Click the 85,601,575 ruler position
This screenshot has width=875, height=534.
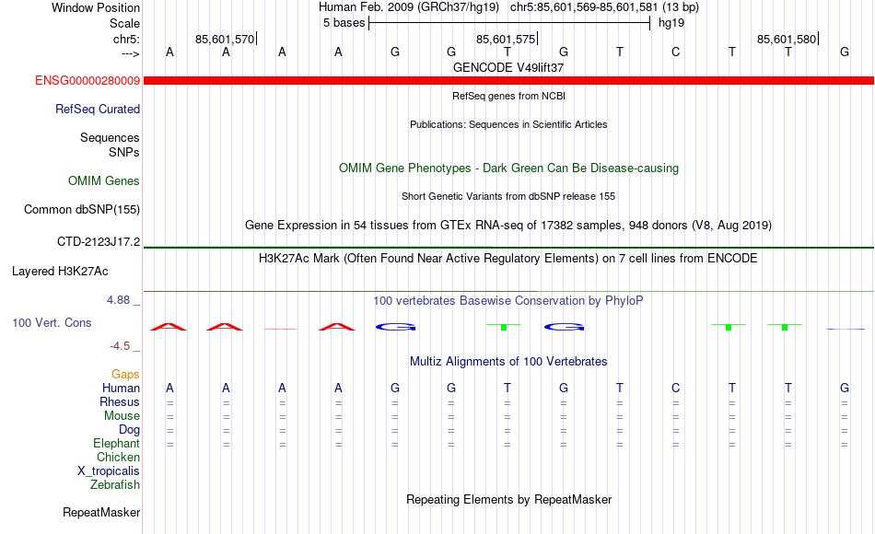(x=506, y=39)
